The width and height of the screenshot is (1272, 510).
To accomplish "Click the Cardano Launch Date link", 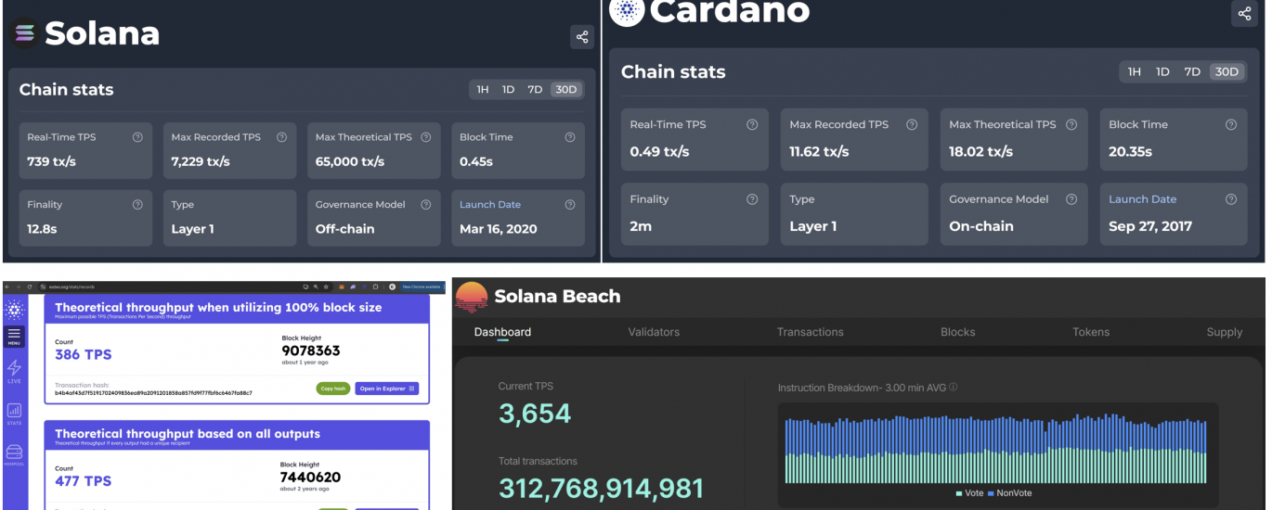I will 1142,199.
